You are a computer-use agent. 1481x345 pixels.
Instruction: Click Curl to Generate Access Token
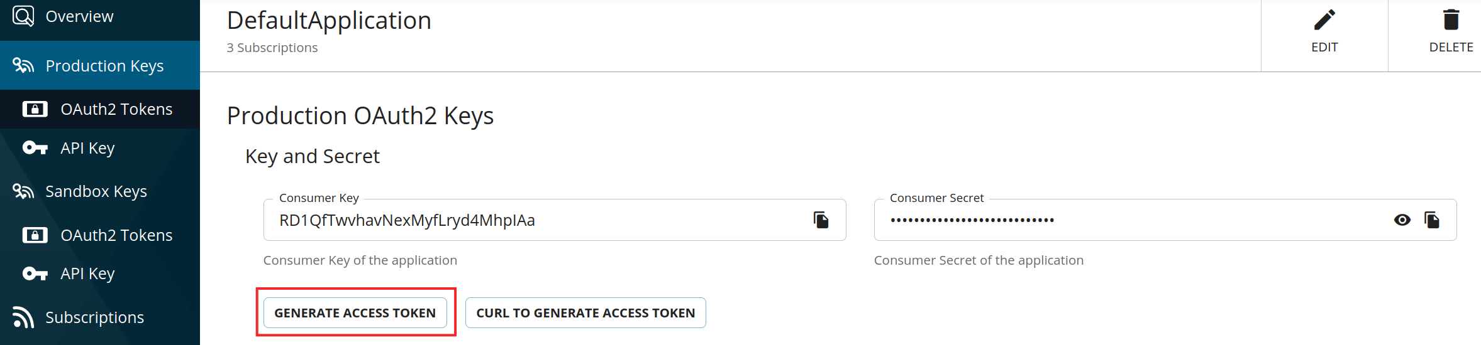(585, 312)
